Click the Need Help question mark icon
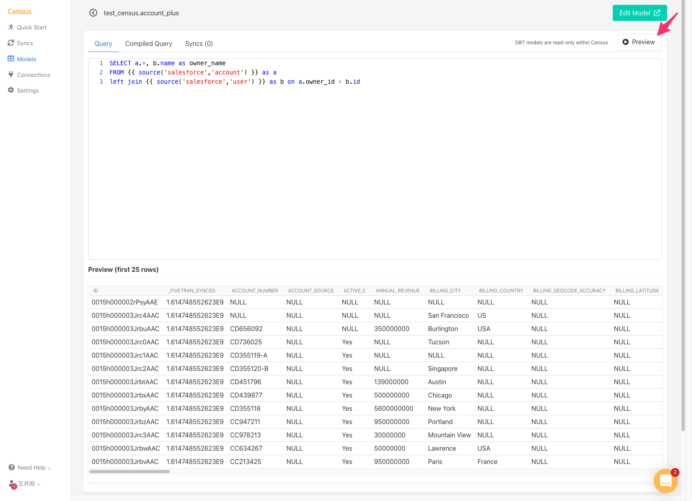The width and height of the screenshot is (692, 501). coord(11,467)
